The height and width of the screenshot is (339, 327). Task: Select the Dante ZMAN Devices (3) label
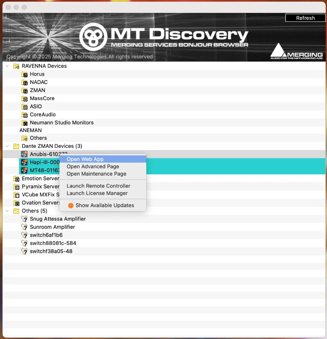pyautogui.click(x=52, y=146)
